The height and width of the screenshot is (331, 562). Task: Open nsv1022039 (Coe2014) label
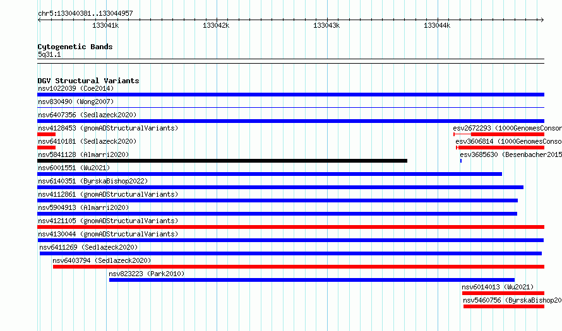click(76, 88)
